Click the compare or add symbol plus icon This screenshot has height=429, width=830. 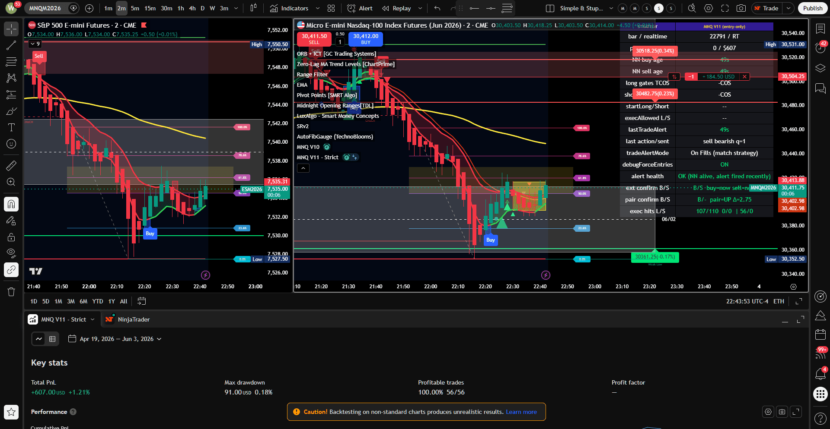(89, 8)
